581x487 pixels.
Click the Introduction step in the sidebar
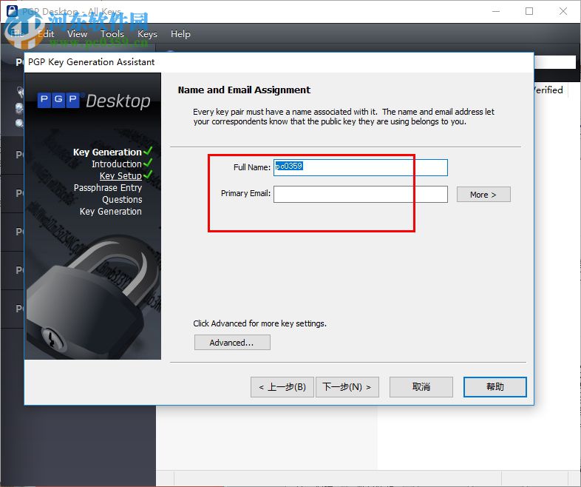116,164
